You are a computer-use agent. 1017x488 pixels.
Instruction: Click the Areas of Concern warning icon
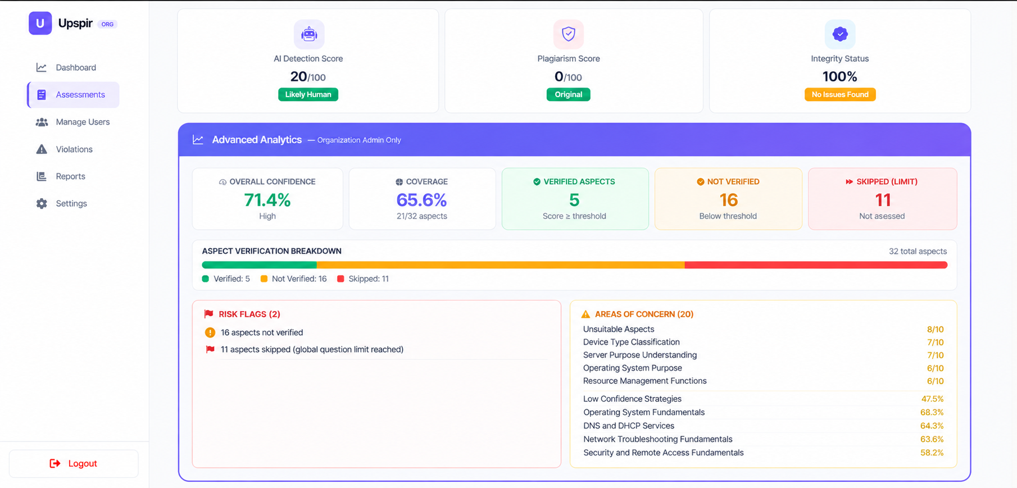click(585, 314)
